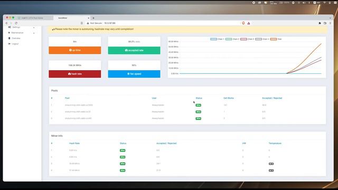Click the Hash Rate column header

pos(74,143)
